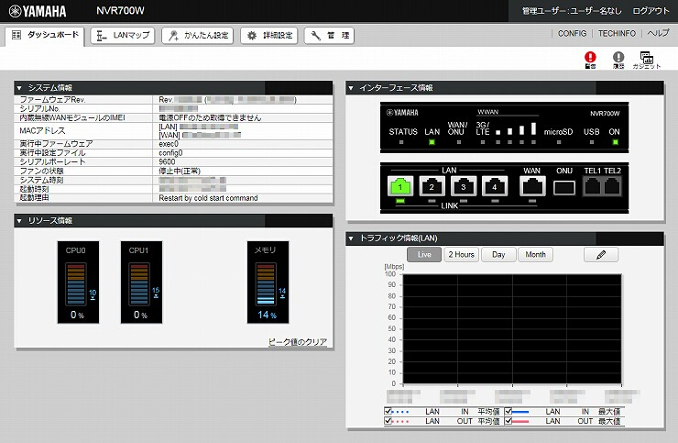Click the ファームウェアRev. row label
Viewport: 678px width, 443px height.
click(52, 100)
